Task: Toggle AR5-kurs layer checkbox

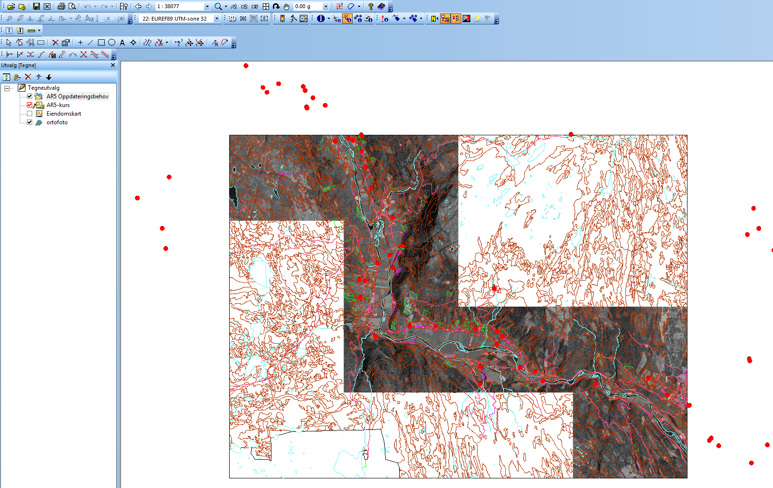Action: (x=30, y=105)
